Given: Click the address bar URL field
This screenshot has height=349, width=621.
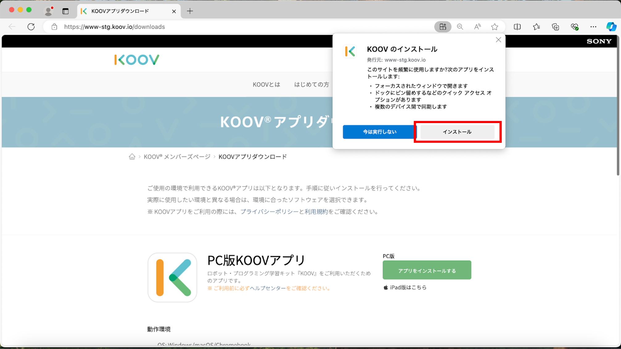Looking at the screenshot, I should pos(216,27).
